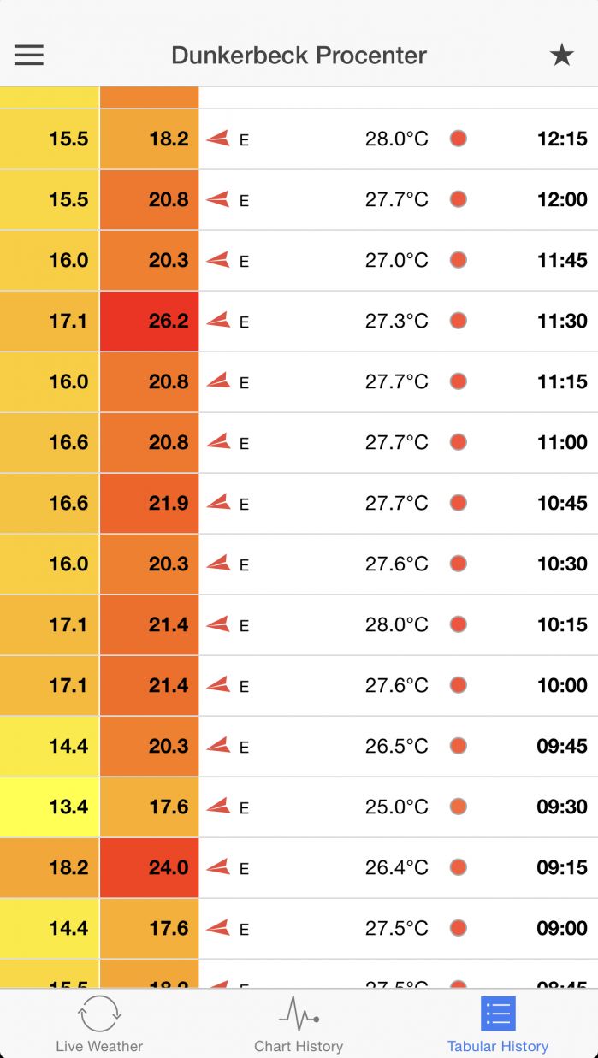Tap the Dunkerbeck Procenter title
This screenshot has height=1058, width=598.
click(299, 56)
